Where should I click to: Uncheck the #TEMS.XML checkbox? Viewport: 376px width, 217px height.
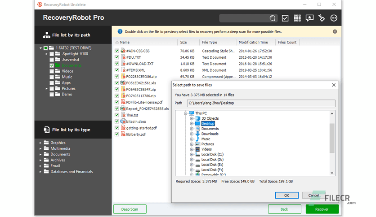(116, 70)
